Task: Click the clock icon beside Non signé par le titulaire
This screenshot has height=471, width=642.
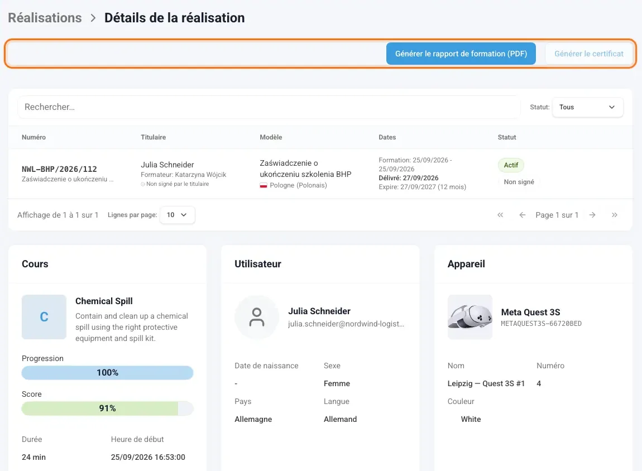Action: pos(143,184)
